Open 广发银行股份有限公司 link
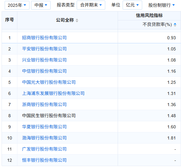 (44, 149)
